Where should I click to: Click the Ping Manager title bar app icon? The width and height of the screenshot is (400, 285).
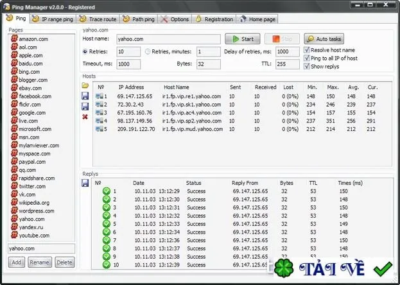coord(6,7)
